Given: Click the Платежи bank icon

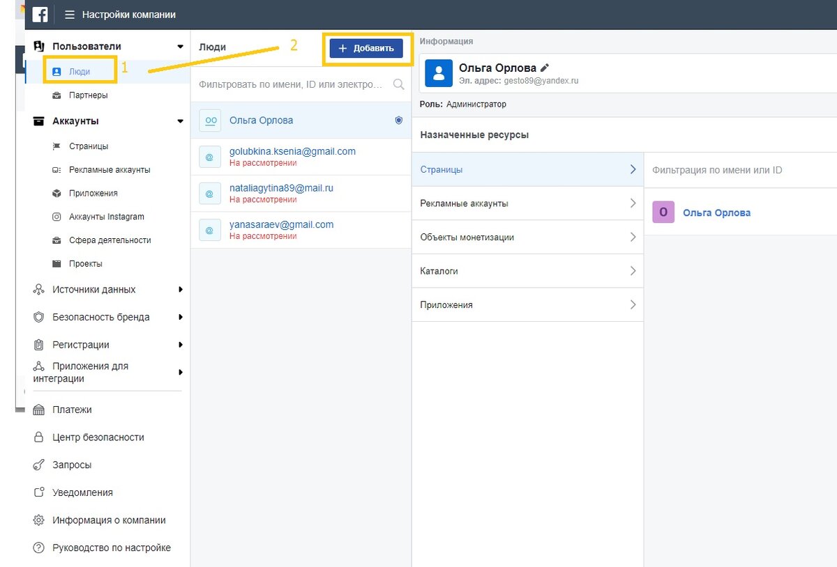Looking at the screenshot, I should pos(39,410).
